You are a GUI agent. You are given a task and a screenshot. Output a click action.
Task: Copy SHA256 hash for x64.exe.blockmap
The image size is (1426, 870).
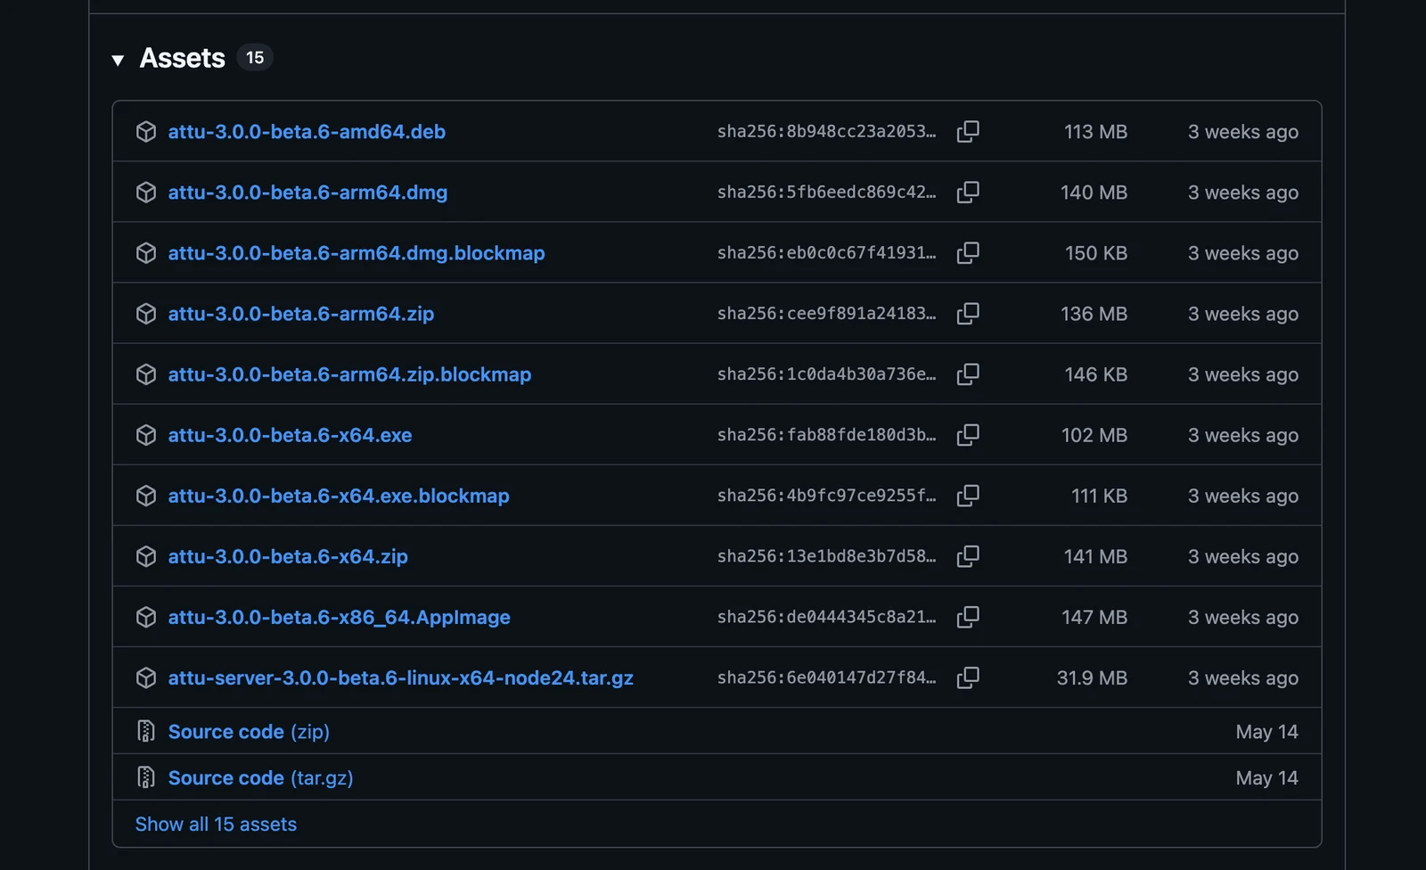pos(968,495)
